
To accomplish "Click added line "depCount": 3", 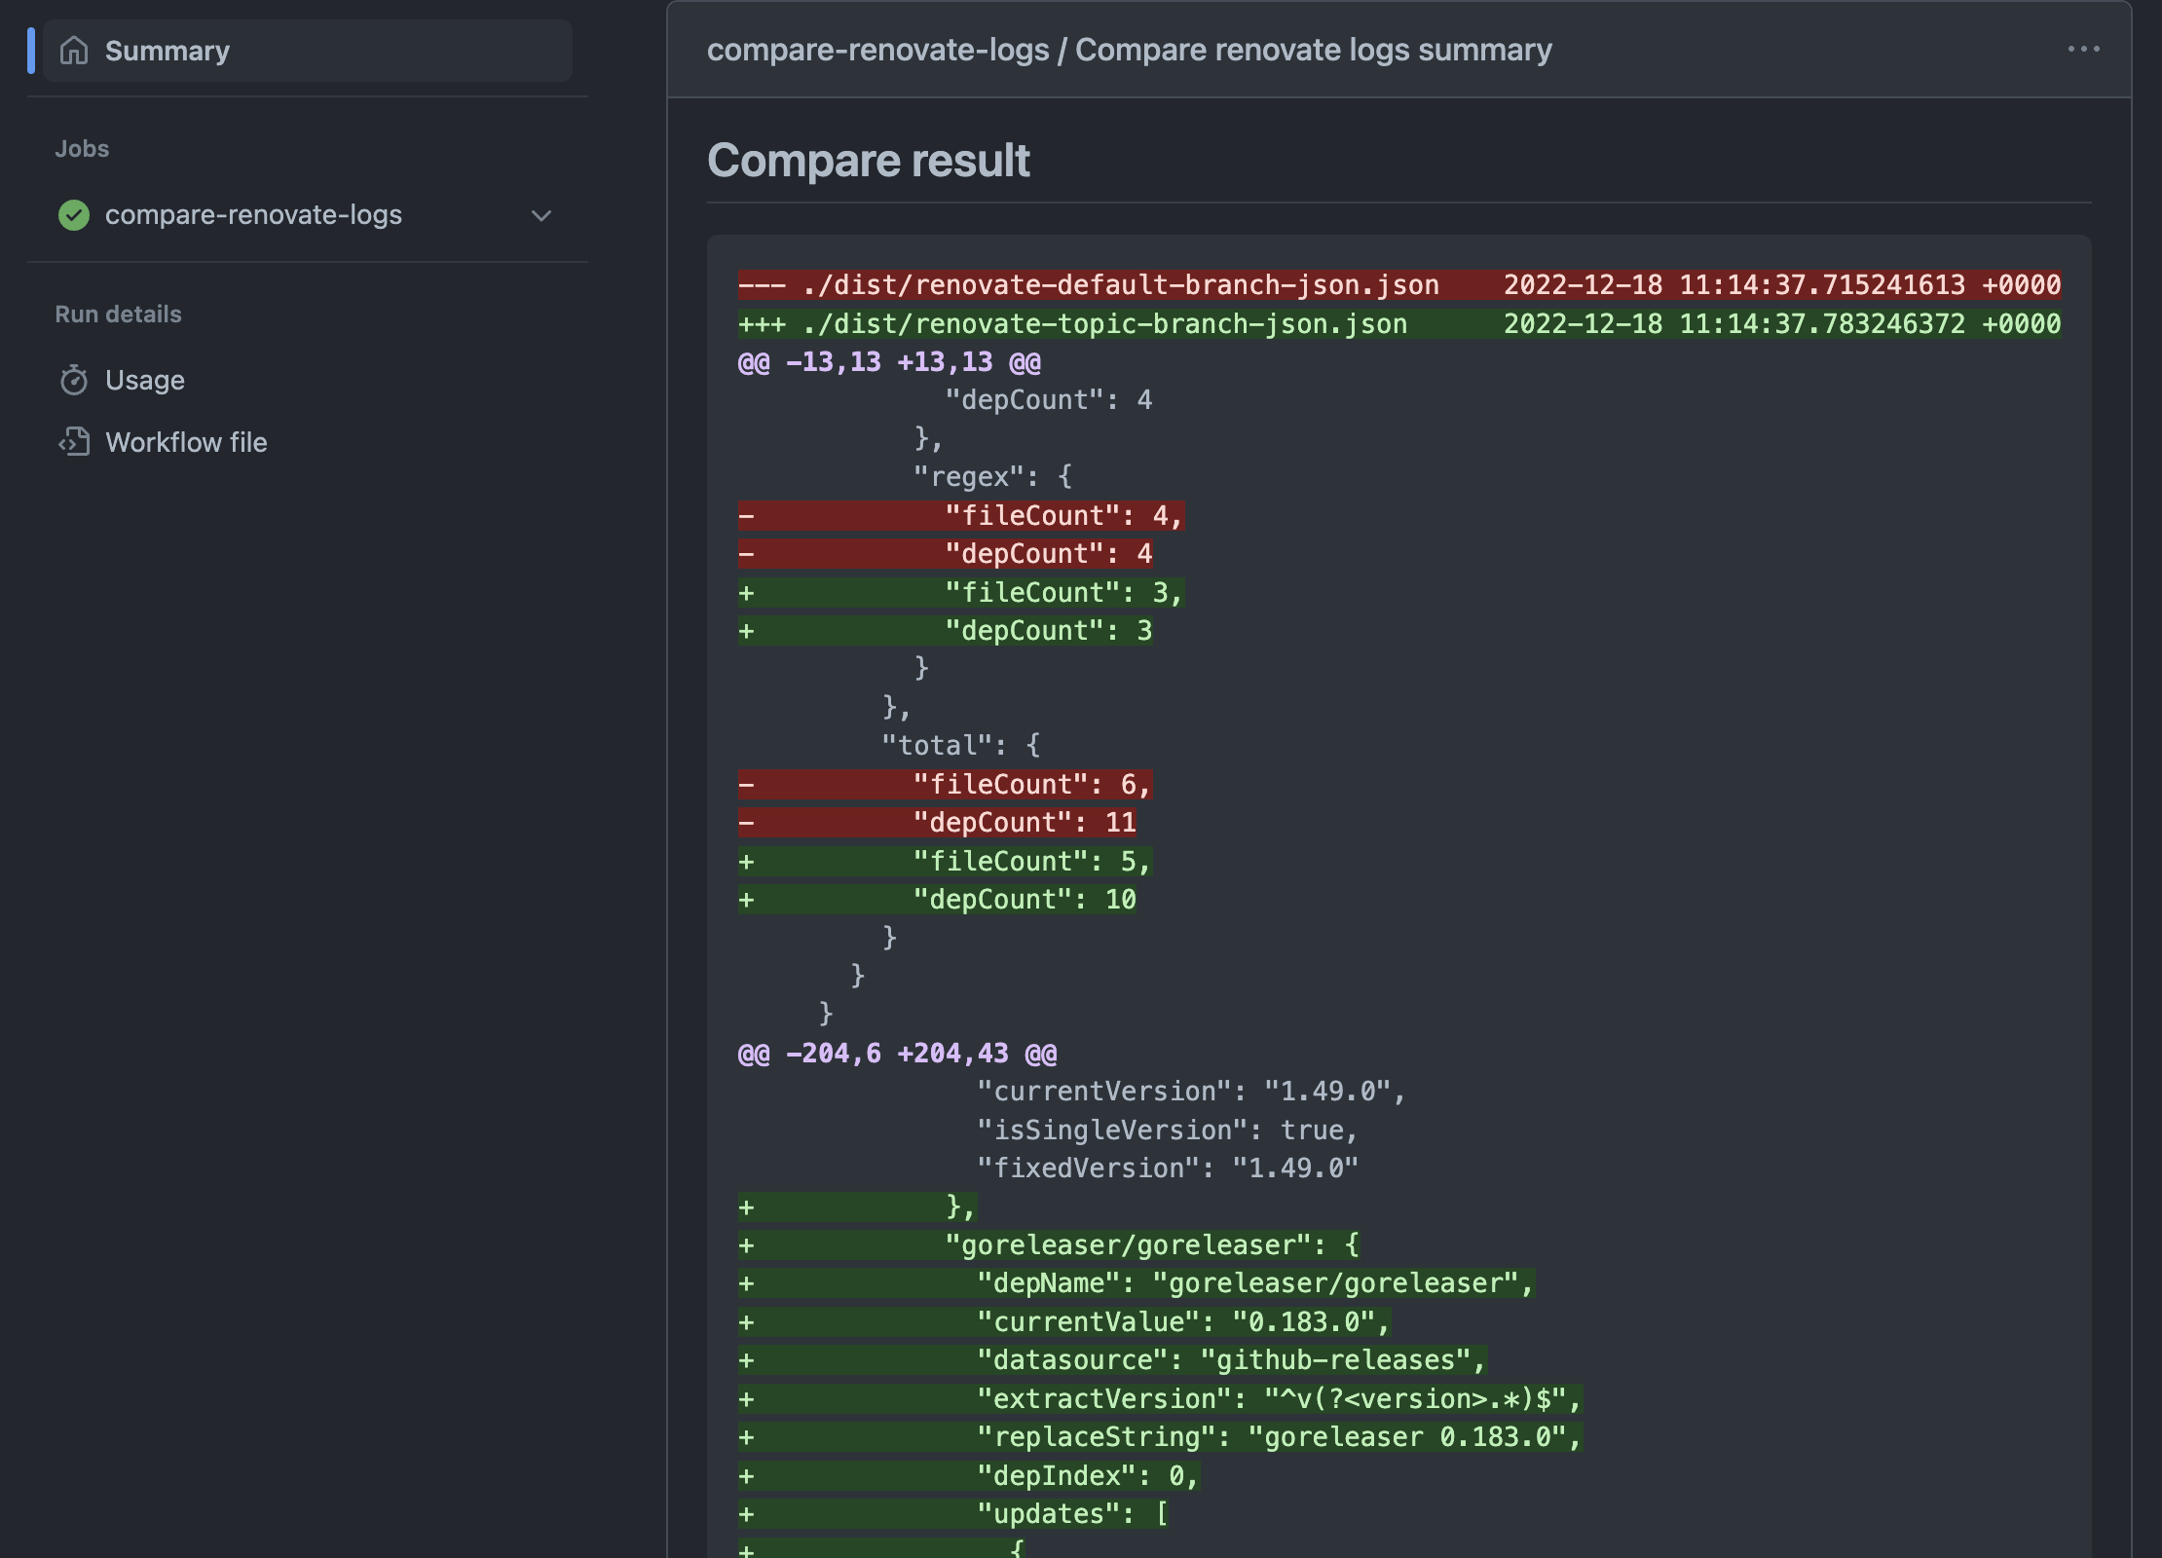I will pos(945,631).
